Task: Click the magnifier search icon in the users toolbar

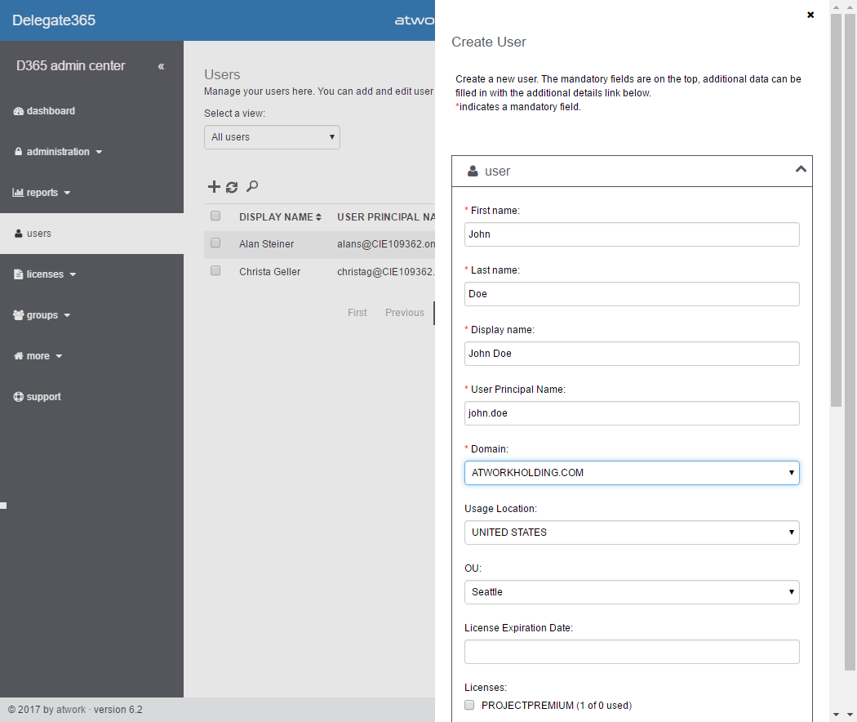Action: [252, 187]
